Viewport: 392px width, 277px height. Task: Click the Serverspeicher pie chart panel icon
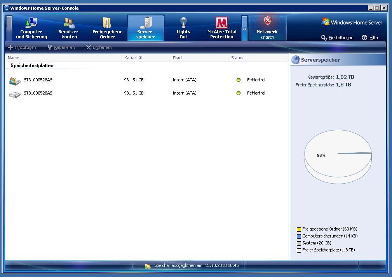296,60
